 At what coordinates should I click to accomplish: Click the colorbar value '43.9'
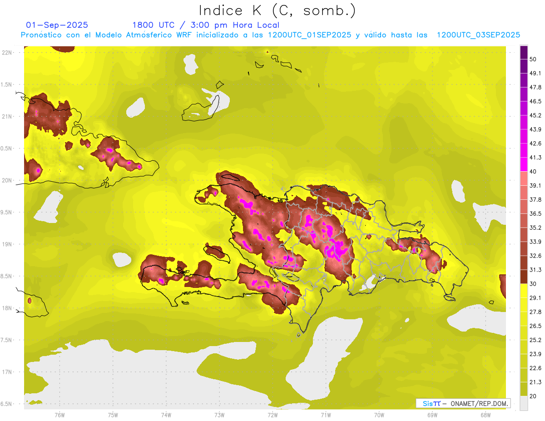pyautogui.click(x=535, y=129)
